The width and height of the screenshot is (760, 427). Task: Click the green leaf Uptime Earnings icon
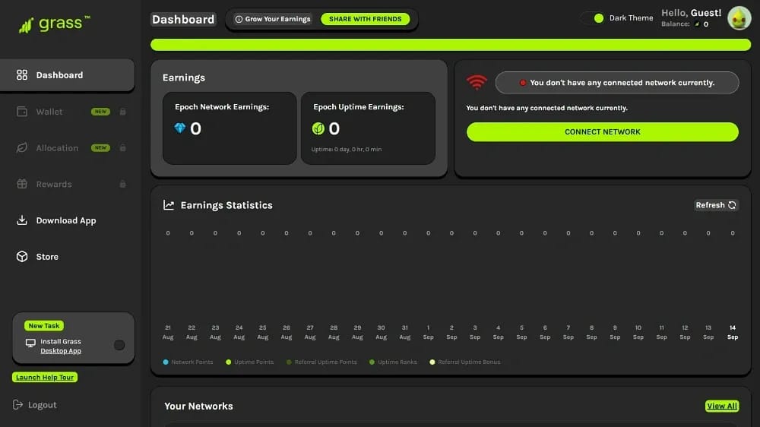[x=318, y=128]
